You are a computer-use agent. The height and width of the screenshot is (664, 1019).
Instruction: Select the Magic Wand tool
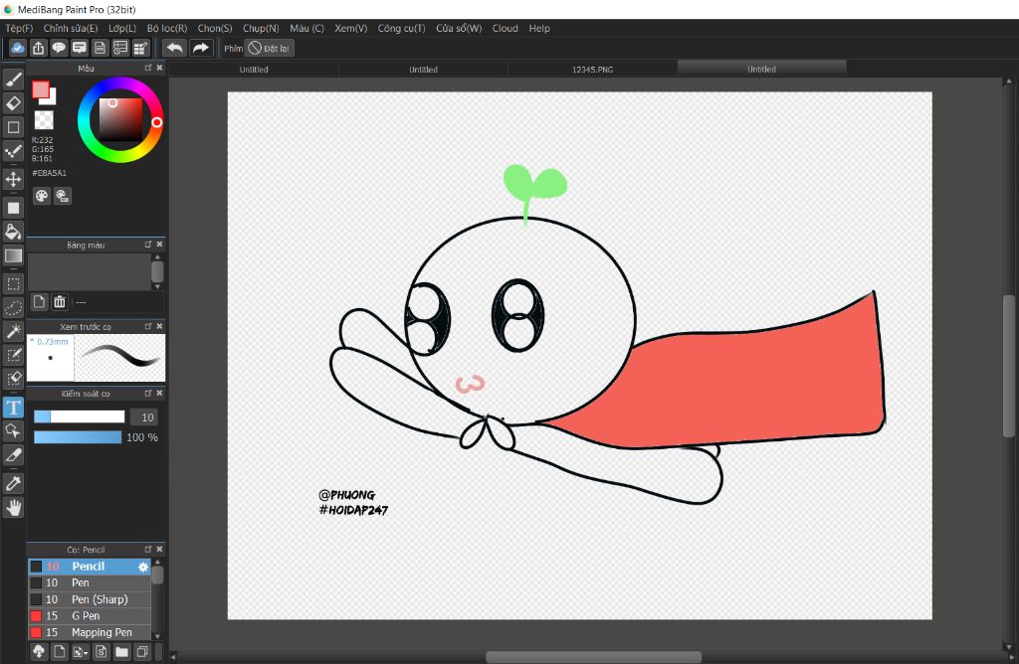[x=13, y=332]
